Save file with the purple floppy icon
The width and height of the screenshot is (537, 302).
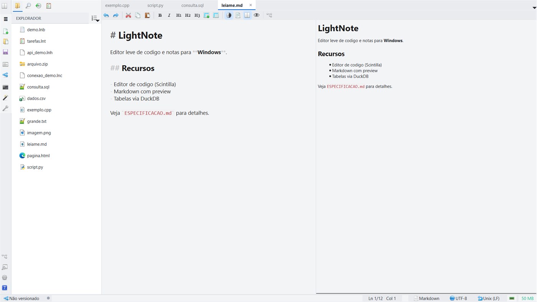[5, 52]
